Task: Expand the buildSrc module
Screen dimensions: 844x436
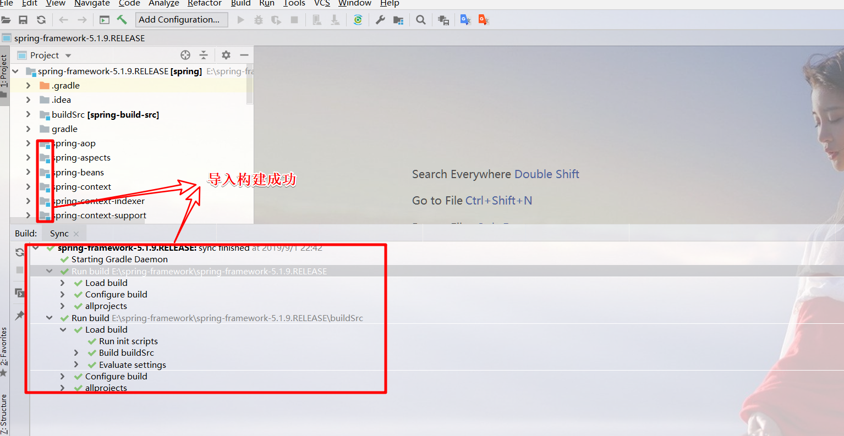Action: point(29,114)
